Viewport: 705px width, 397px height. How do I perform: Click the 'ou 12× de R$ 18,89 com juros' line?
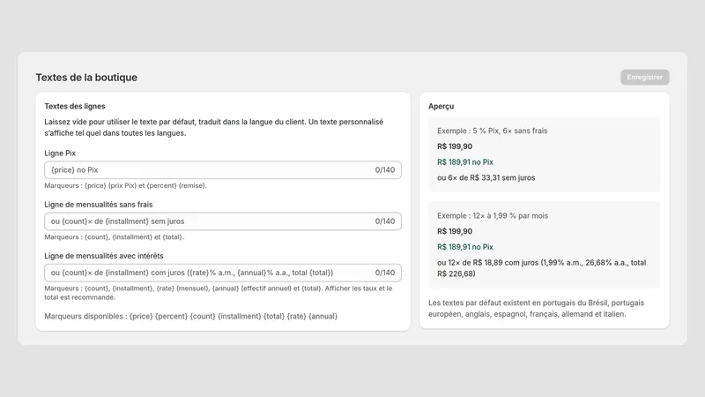pyautogui.click(x=541, y=268)
